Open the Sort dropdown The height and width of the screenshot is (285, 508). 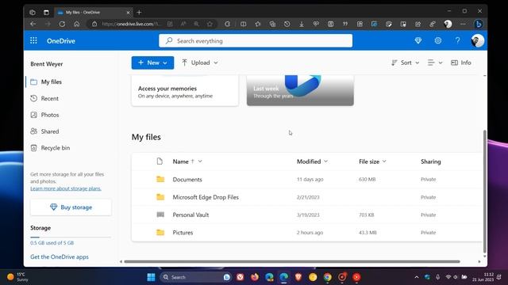click(406, 63)
